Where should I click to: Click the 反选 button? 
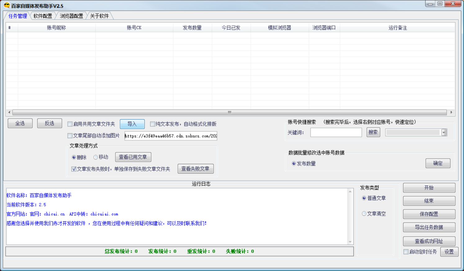[x=50, y=123]
